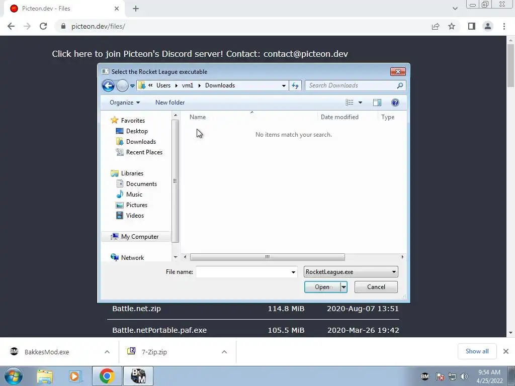Select Network in navigation pane
Image resolution: width=515 pixels, height=386 pixels.
pyautogui.click(x=132, y=258)
